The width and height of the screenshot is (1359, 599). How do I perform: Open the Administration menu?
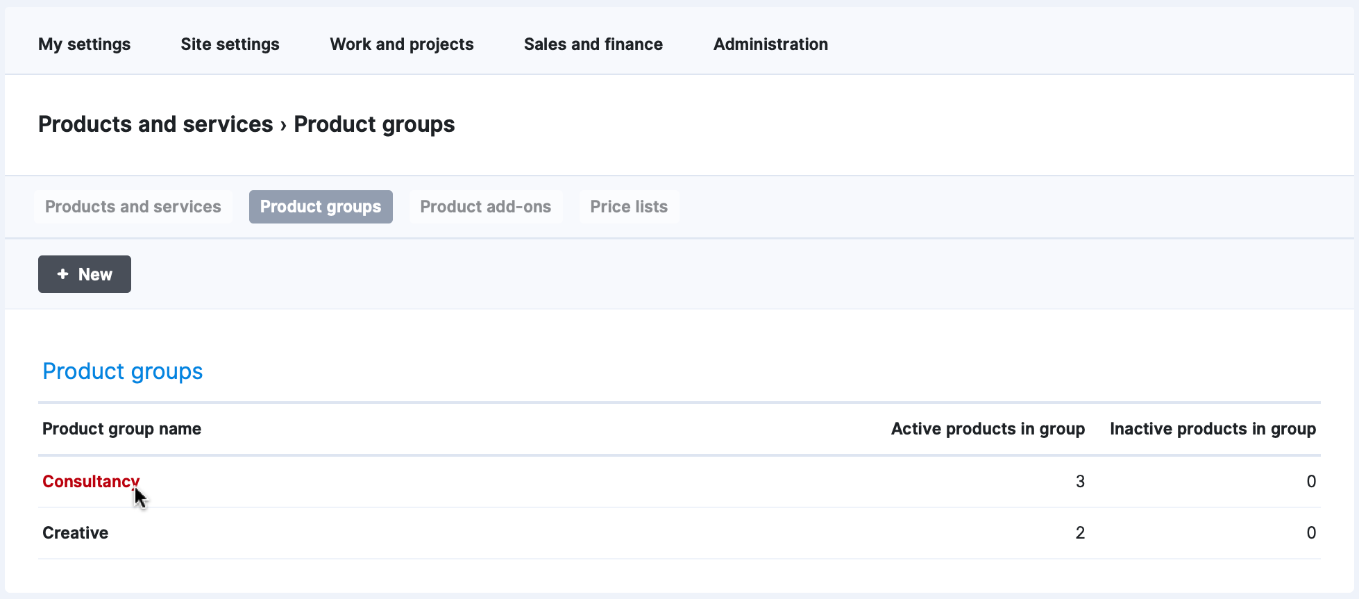(x=770, y=44)
